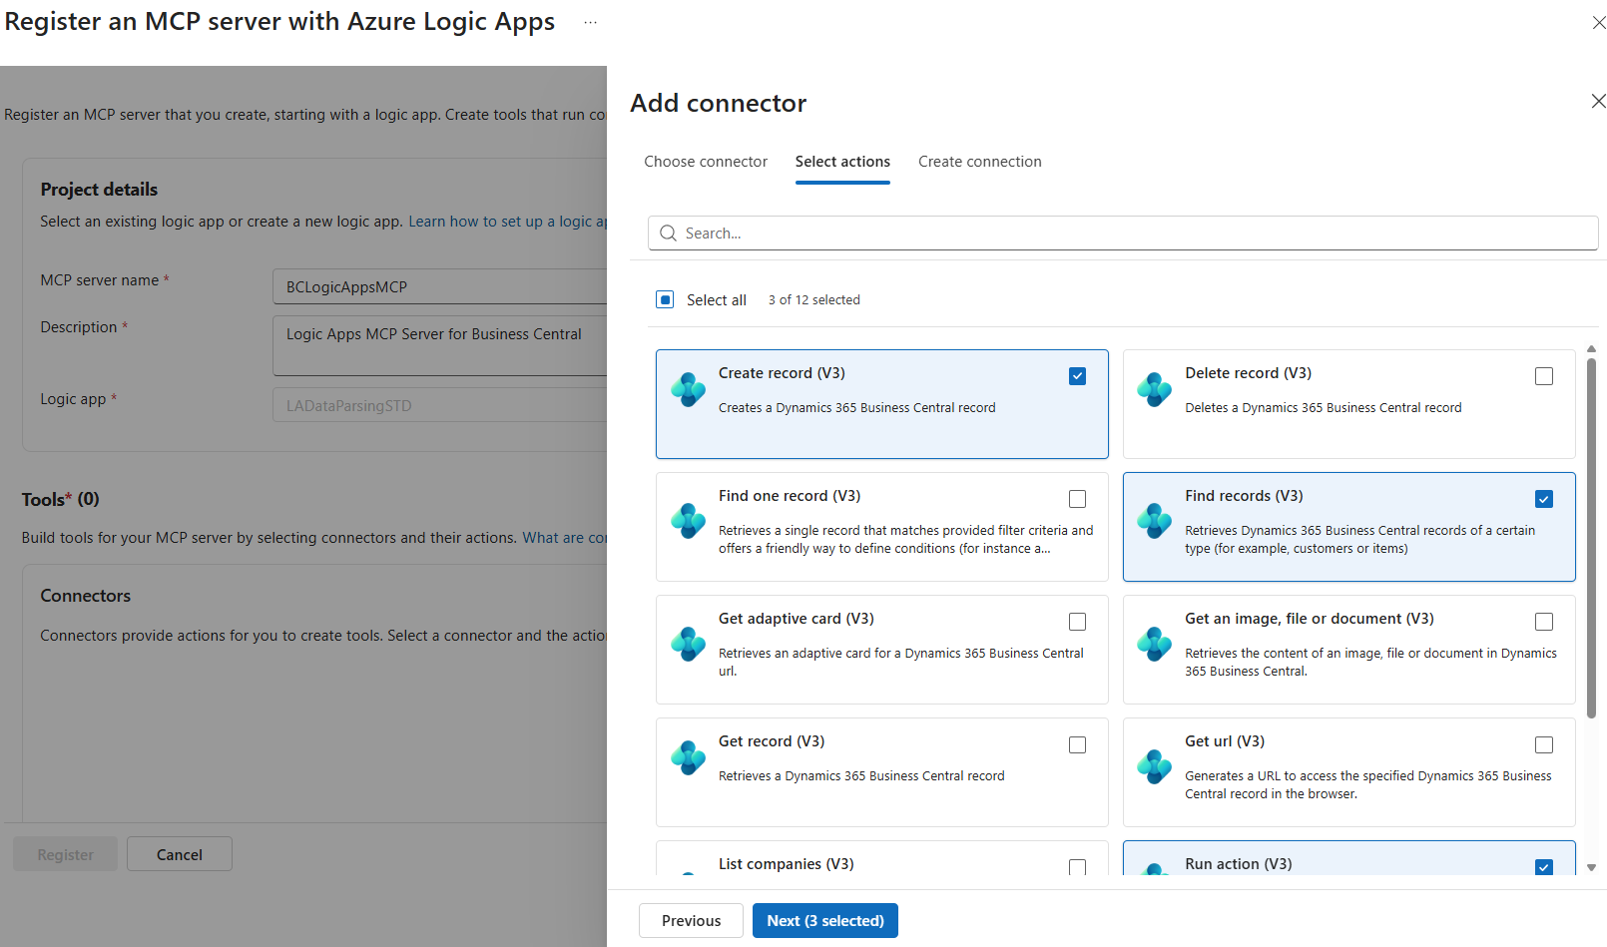This screenshot has width=1607, height=947.
Task: Click the Next (3 selected) button
Action: 824,920
